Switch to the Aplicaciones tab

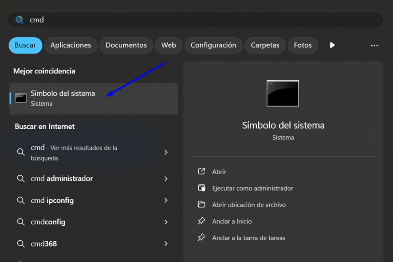[71, 45]
